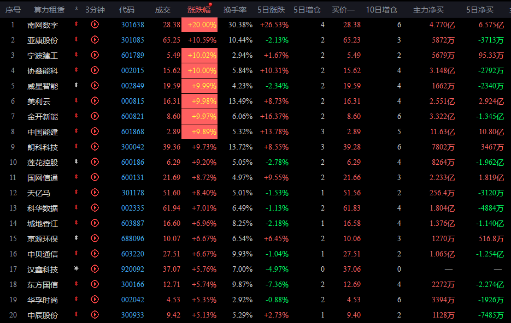Viewport: 511px width, 323px height.
Task: Click the red +20.00% change cell
Action: point(199,25)
